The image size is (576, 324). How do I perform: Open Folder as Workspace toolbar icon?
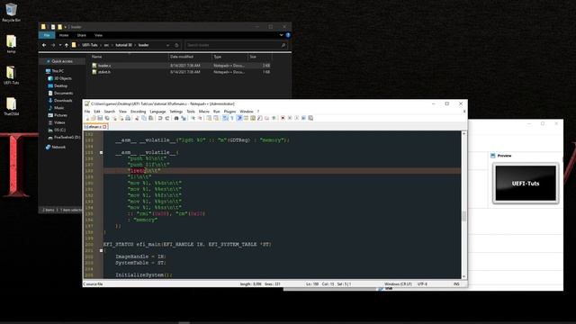[266, 118]
